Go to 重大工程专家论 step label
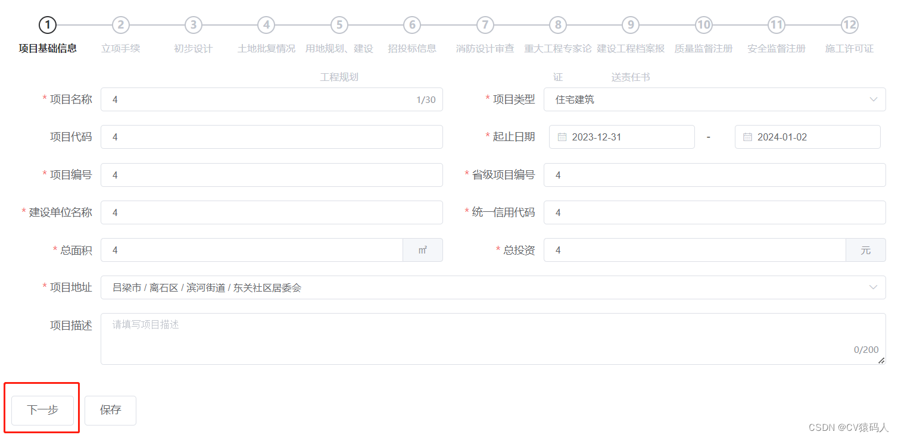 point(558,49)
